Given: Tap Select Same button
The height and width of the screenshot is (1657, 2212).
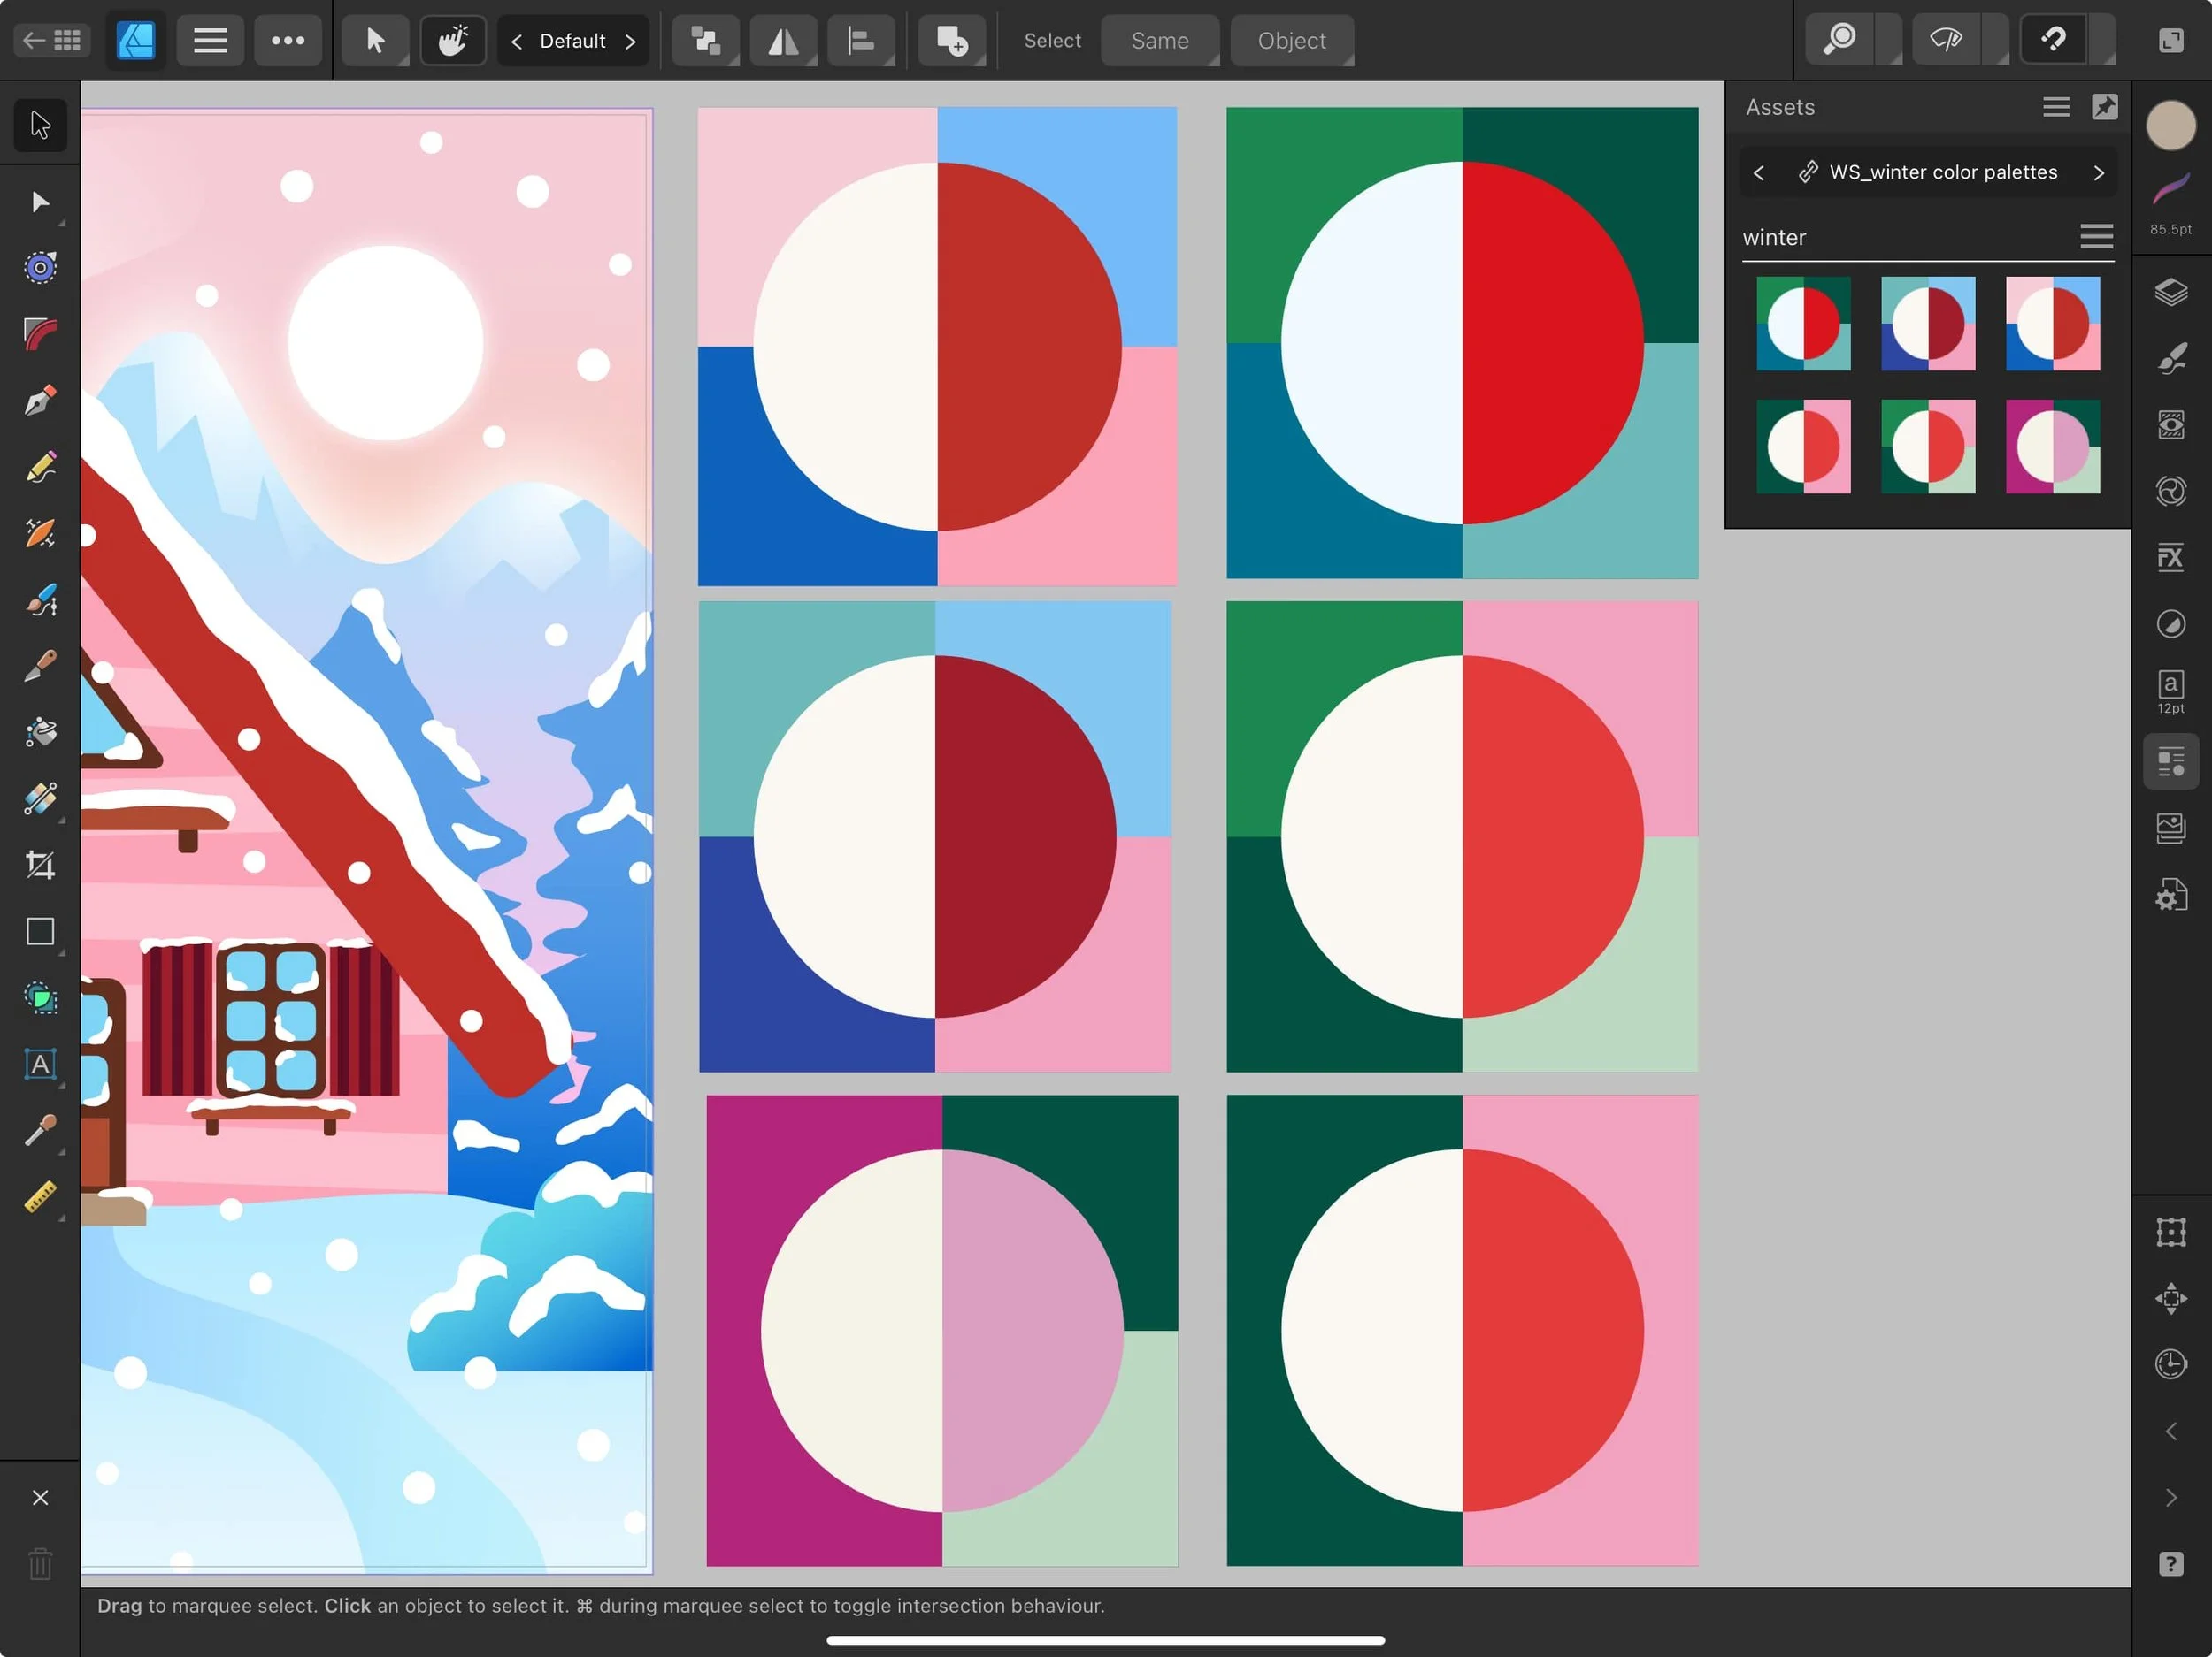Looking at the screenshot, I should click(x=1159, y=40).
